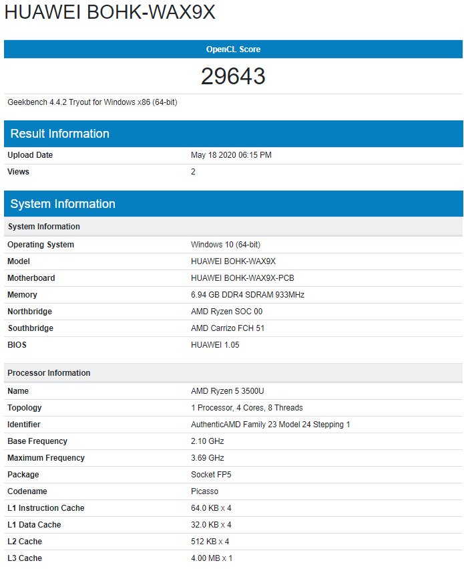The width and height of the screenshot is (464, 569).
Task: Select the Socket FP5 value
Action: 211,474
